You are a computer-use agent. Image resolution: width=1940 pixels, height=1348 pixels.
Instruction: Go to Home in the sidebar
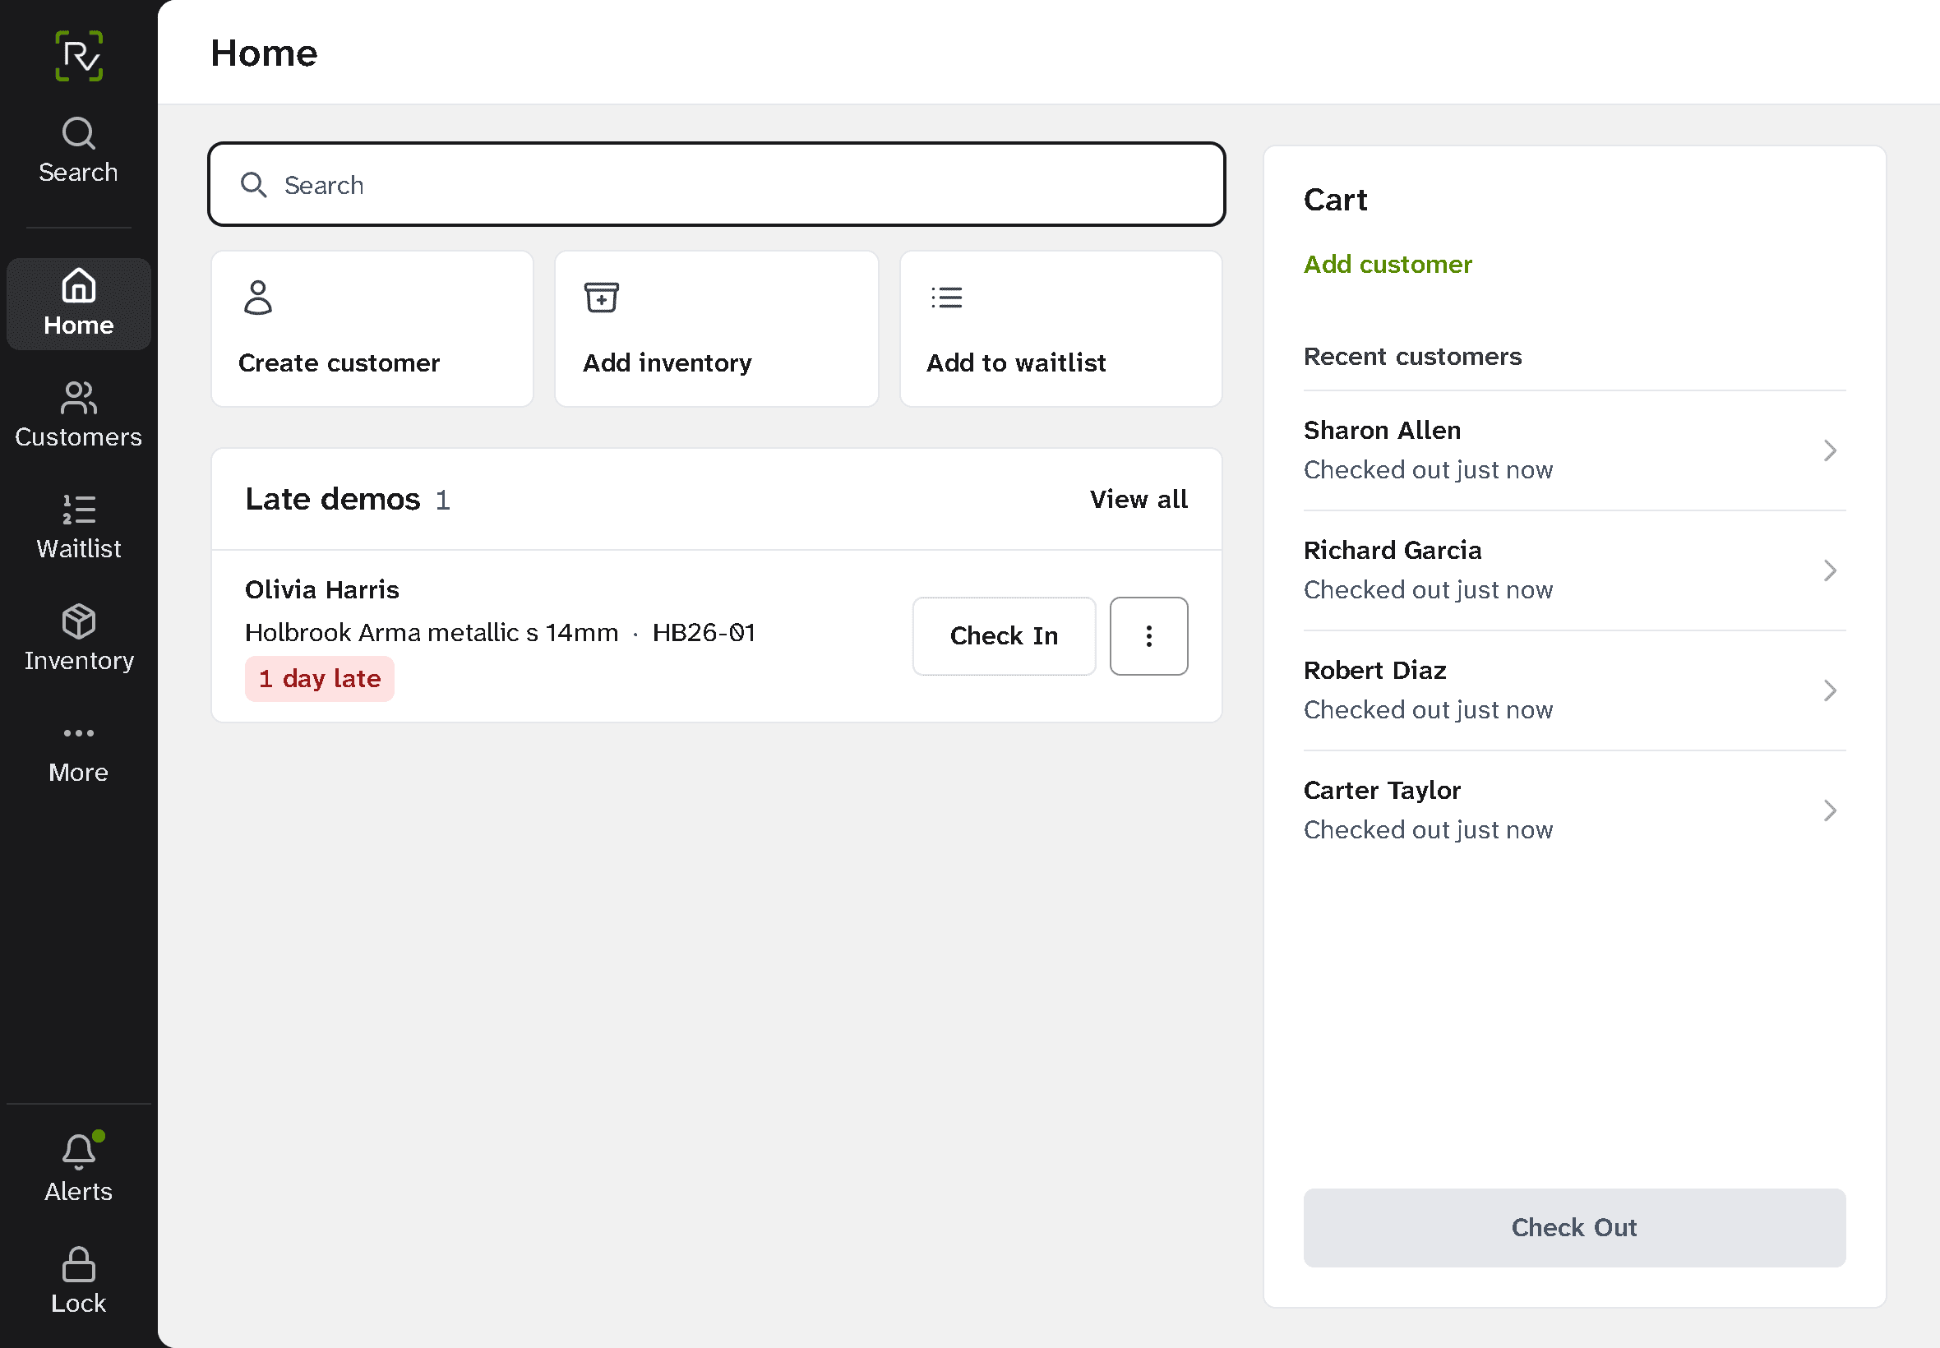click(79, 303)
